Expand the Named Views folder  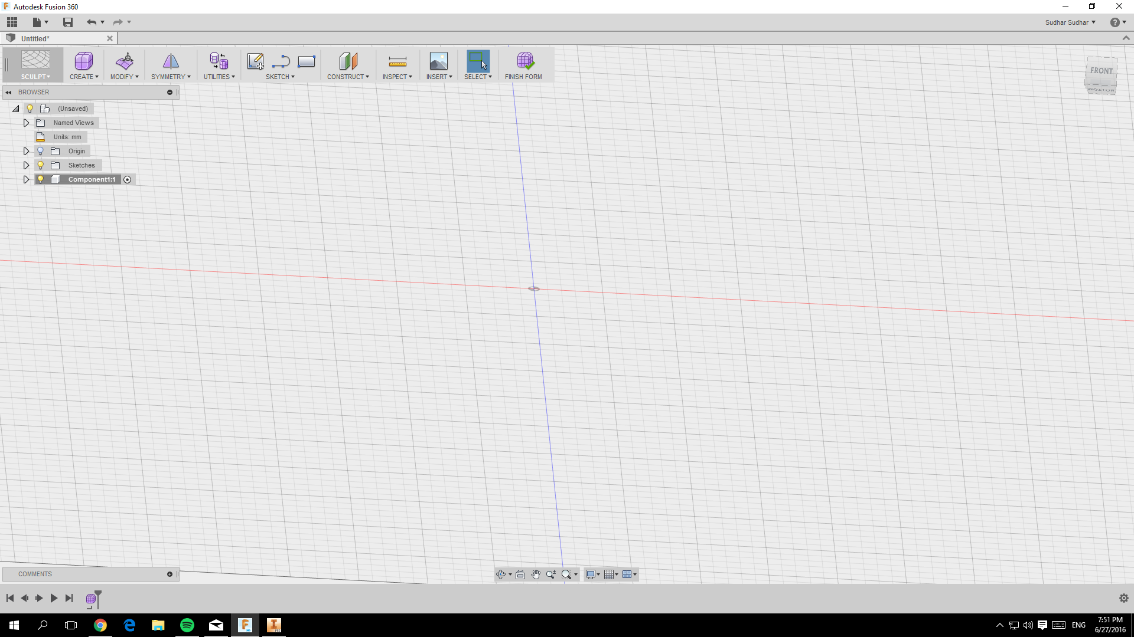tap(26, 123)
